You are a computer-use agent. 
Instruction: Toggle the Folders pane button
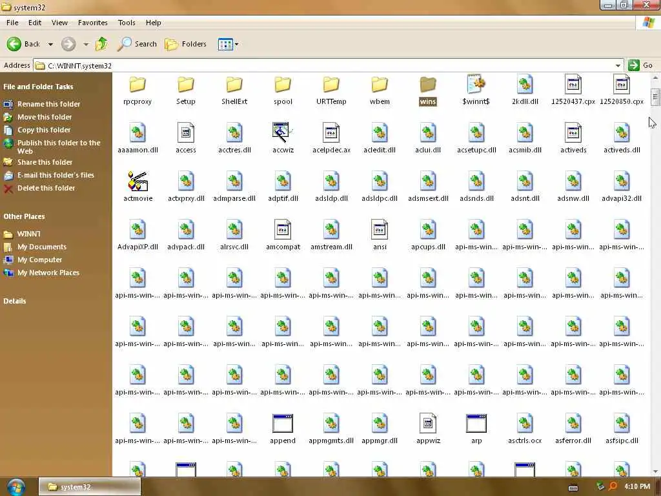point(185,44)
